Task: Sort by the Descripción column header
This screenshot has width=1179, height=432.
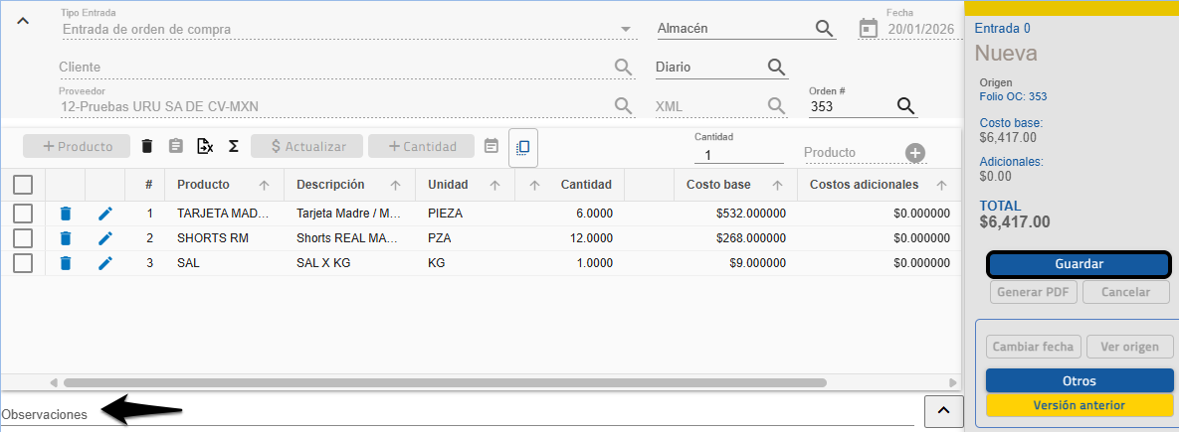Action: 330,185
